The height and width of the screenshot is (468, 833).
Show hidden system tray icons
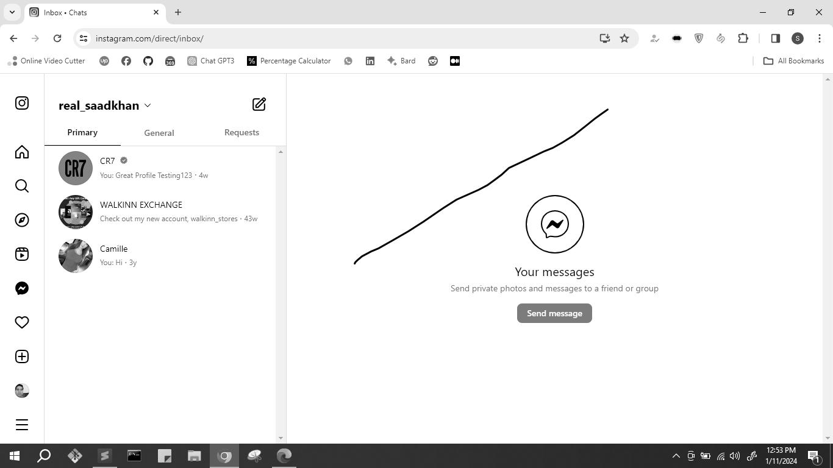[676, 456]
